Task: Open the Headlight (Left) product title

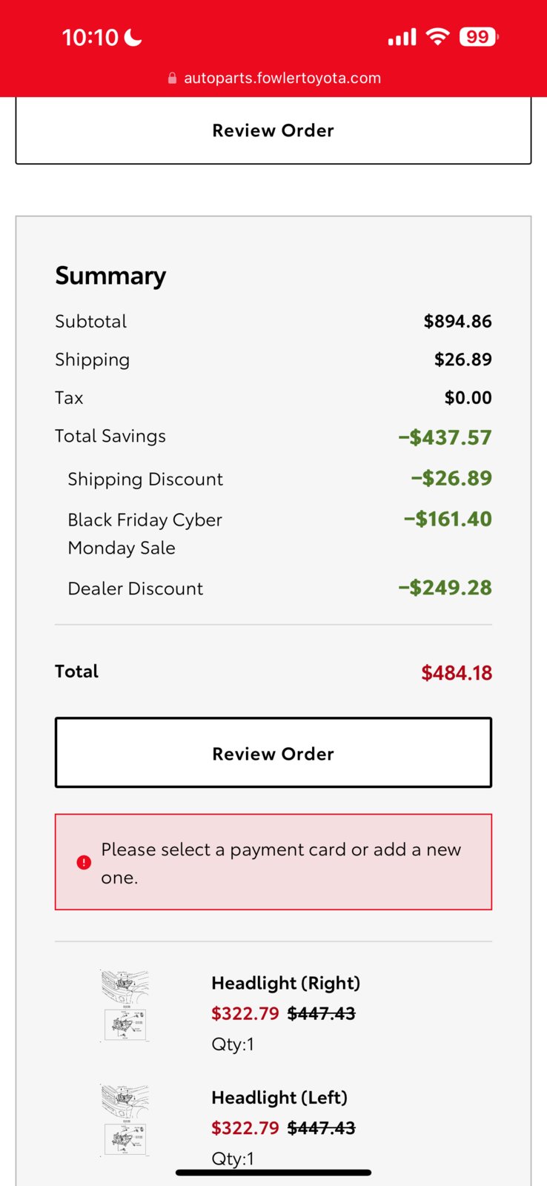Action: tap(279, 1097)
